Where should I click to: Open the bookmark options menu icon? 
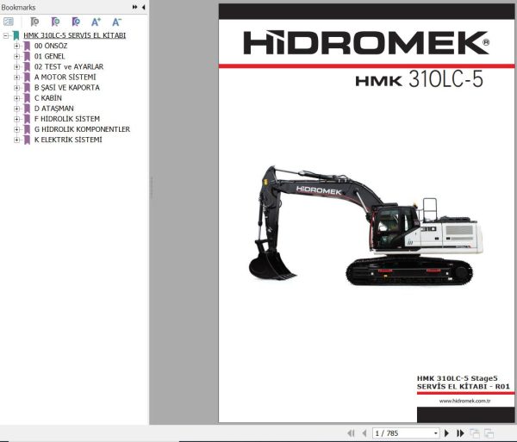click(9, 22)
